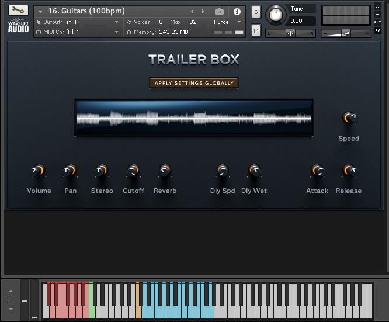Image resolution: width=389 pixels, height=322 pixels.
Task: Open the MIDI Ch channel dropdown
Action: [78, 32]
